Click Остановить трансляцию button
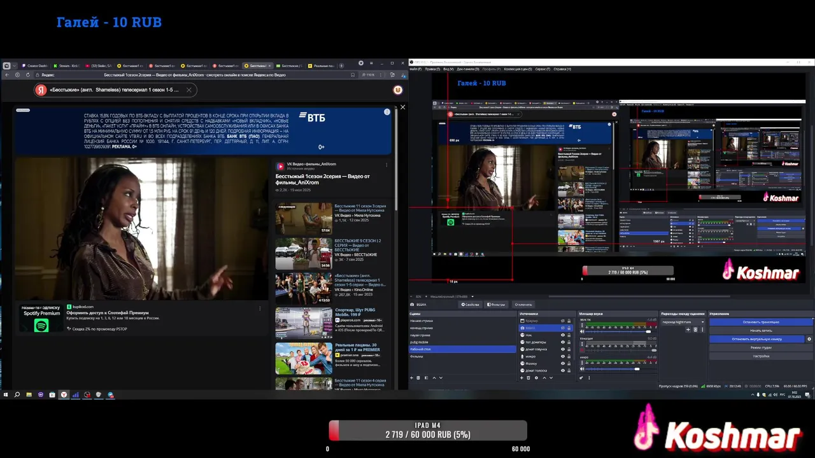Screen dimensions: 815x458 tap(761, 322)
